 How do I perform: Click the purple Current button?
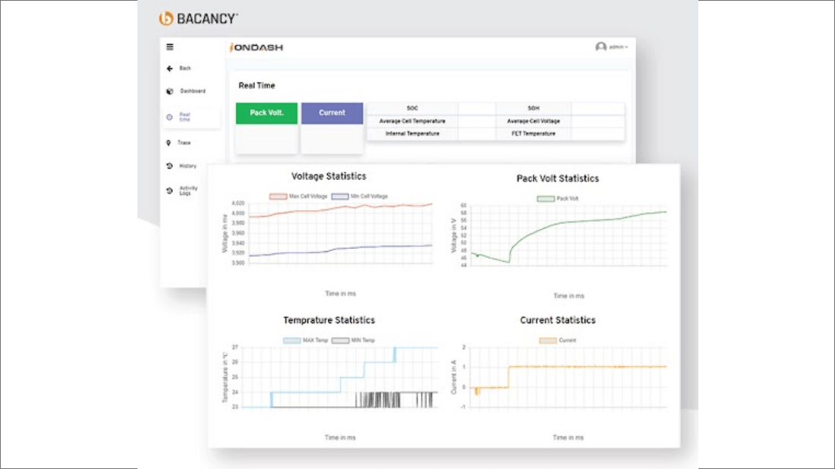(x=332, y=113)
